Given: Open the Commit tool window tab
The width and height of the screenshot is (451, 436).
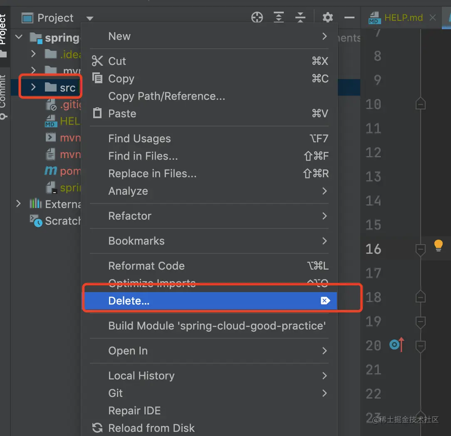Looking at the screenshot, I should [3, 96].
